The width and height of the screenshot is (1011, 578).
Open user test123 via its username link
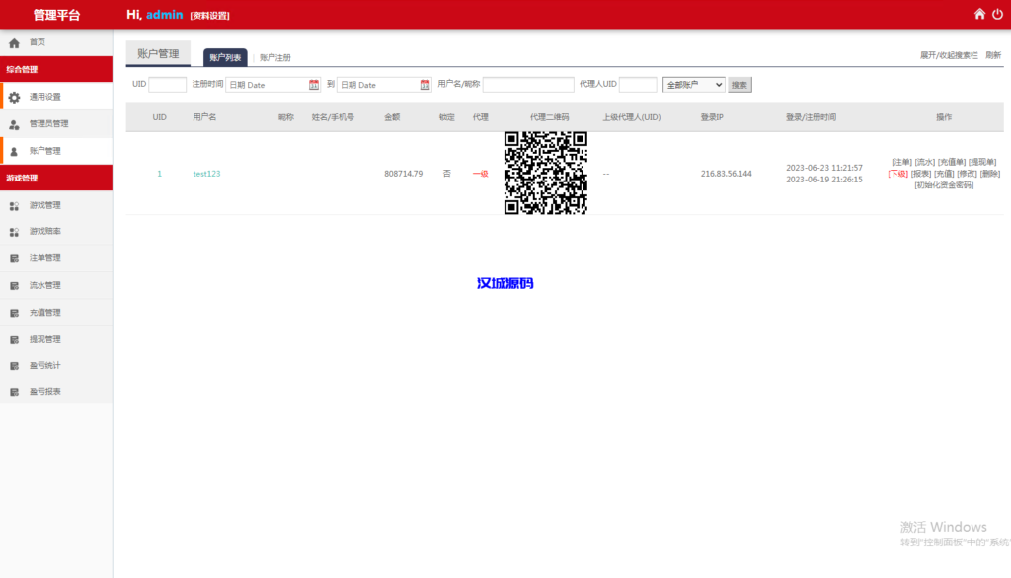click(203, 174)
